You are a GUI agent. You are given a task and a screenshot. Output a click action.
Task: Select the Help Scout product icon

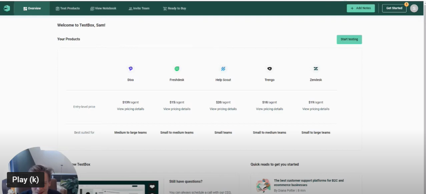pos(223,69)
